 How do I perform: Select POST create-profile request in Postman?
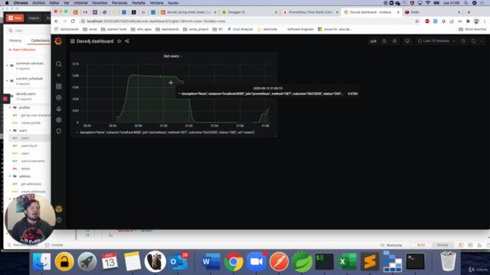31,123
